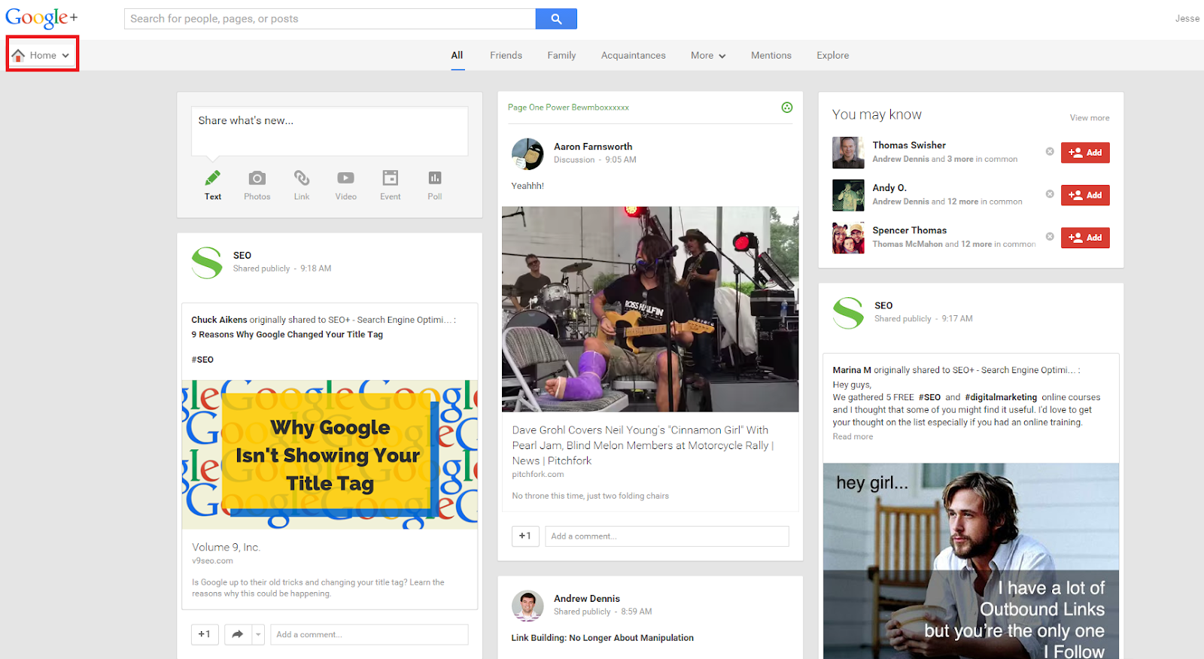Image resolution: width=1204 pixels, height=659 pixels.
Task: Open Aaron Farnsworth's profile photo
Action: point(528,153)
